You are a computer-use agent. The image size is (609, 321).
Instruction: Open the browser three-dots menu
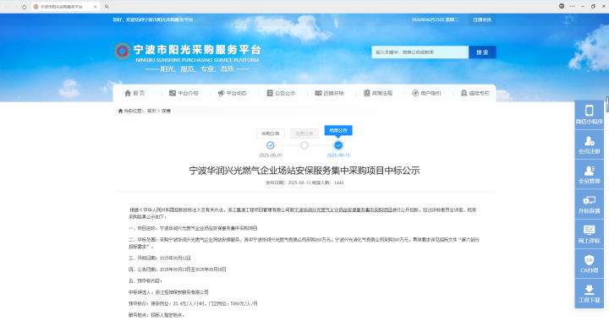[572, 6]
